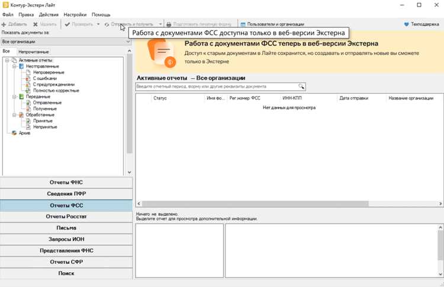Click the search magnifier icon
This screenshot has height=287, width=444.
tap(301, 86)
